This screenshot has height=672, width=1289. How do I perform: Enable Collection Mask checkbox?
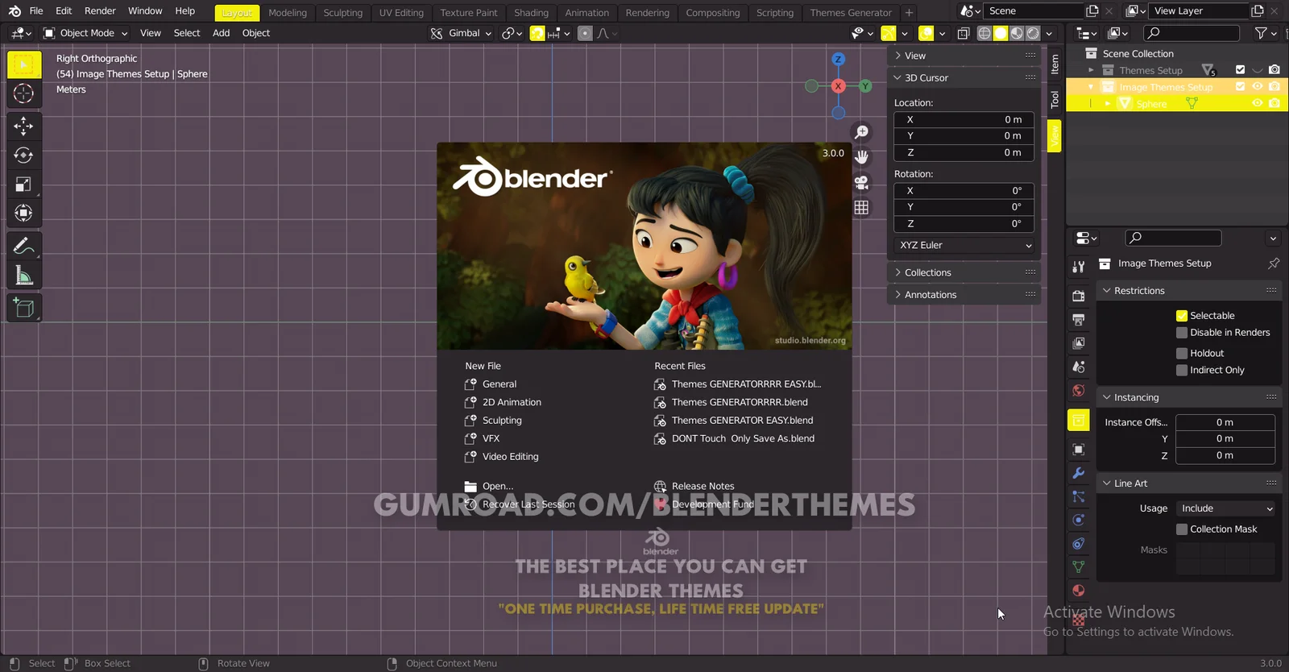(x=1182, y=529)
